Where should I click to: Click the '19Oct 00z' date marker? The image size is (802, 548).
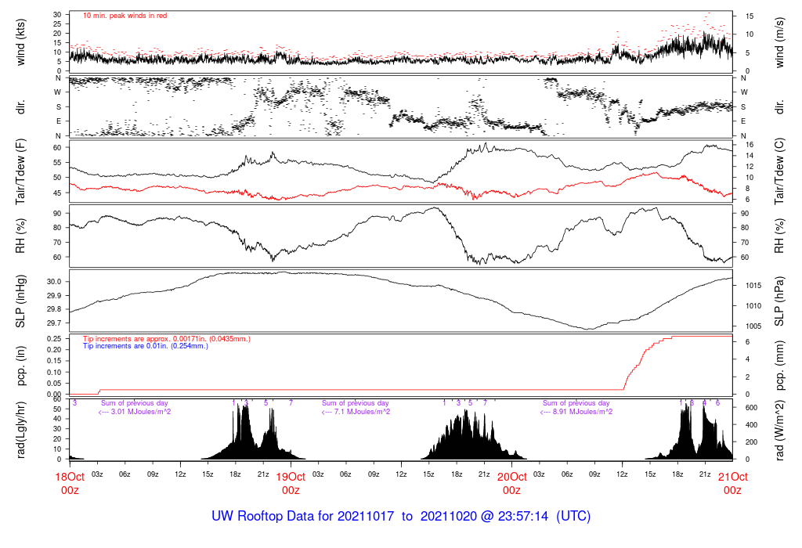point(291,484)
